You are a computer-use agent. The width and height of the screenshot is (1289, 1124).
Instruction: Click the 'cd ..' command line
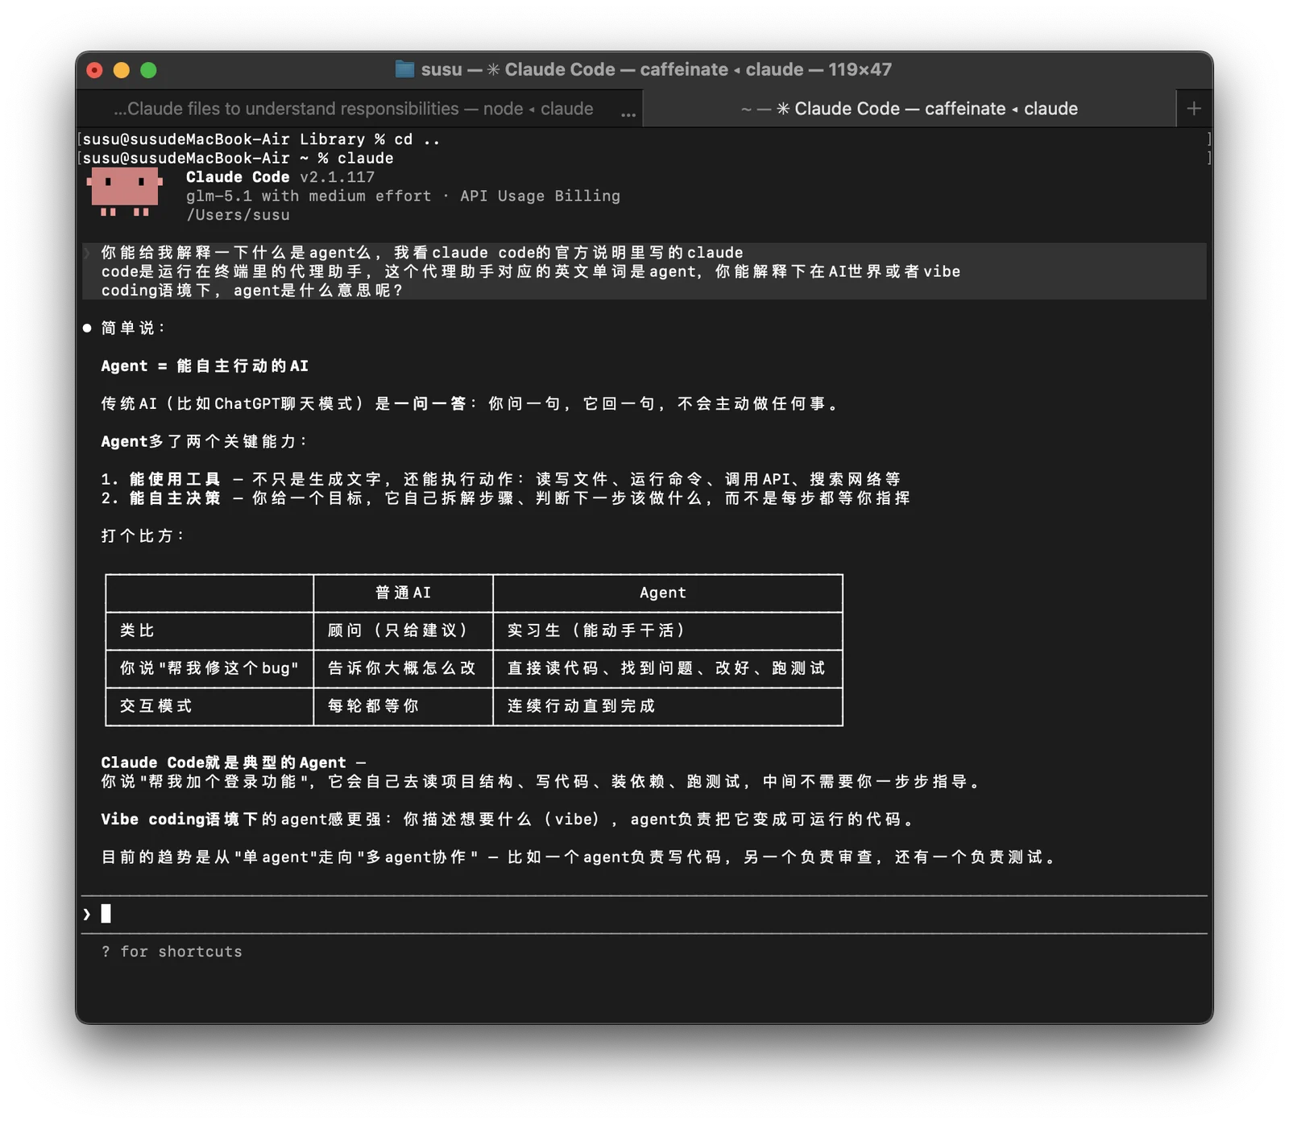pos(262,139)
